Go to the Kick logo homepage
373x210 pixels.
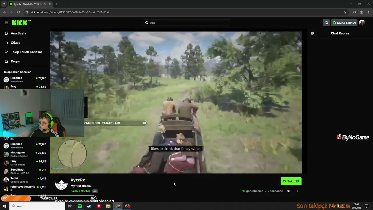coord(21,23)
